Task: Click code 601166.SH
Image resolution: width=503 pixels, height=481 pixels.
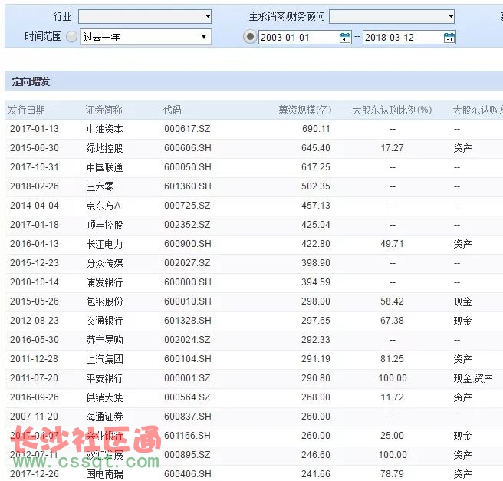Action: (x=188, y=436)
